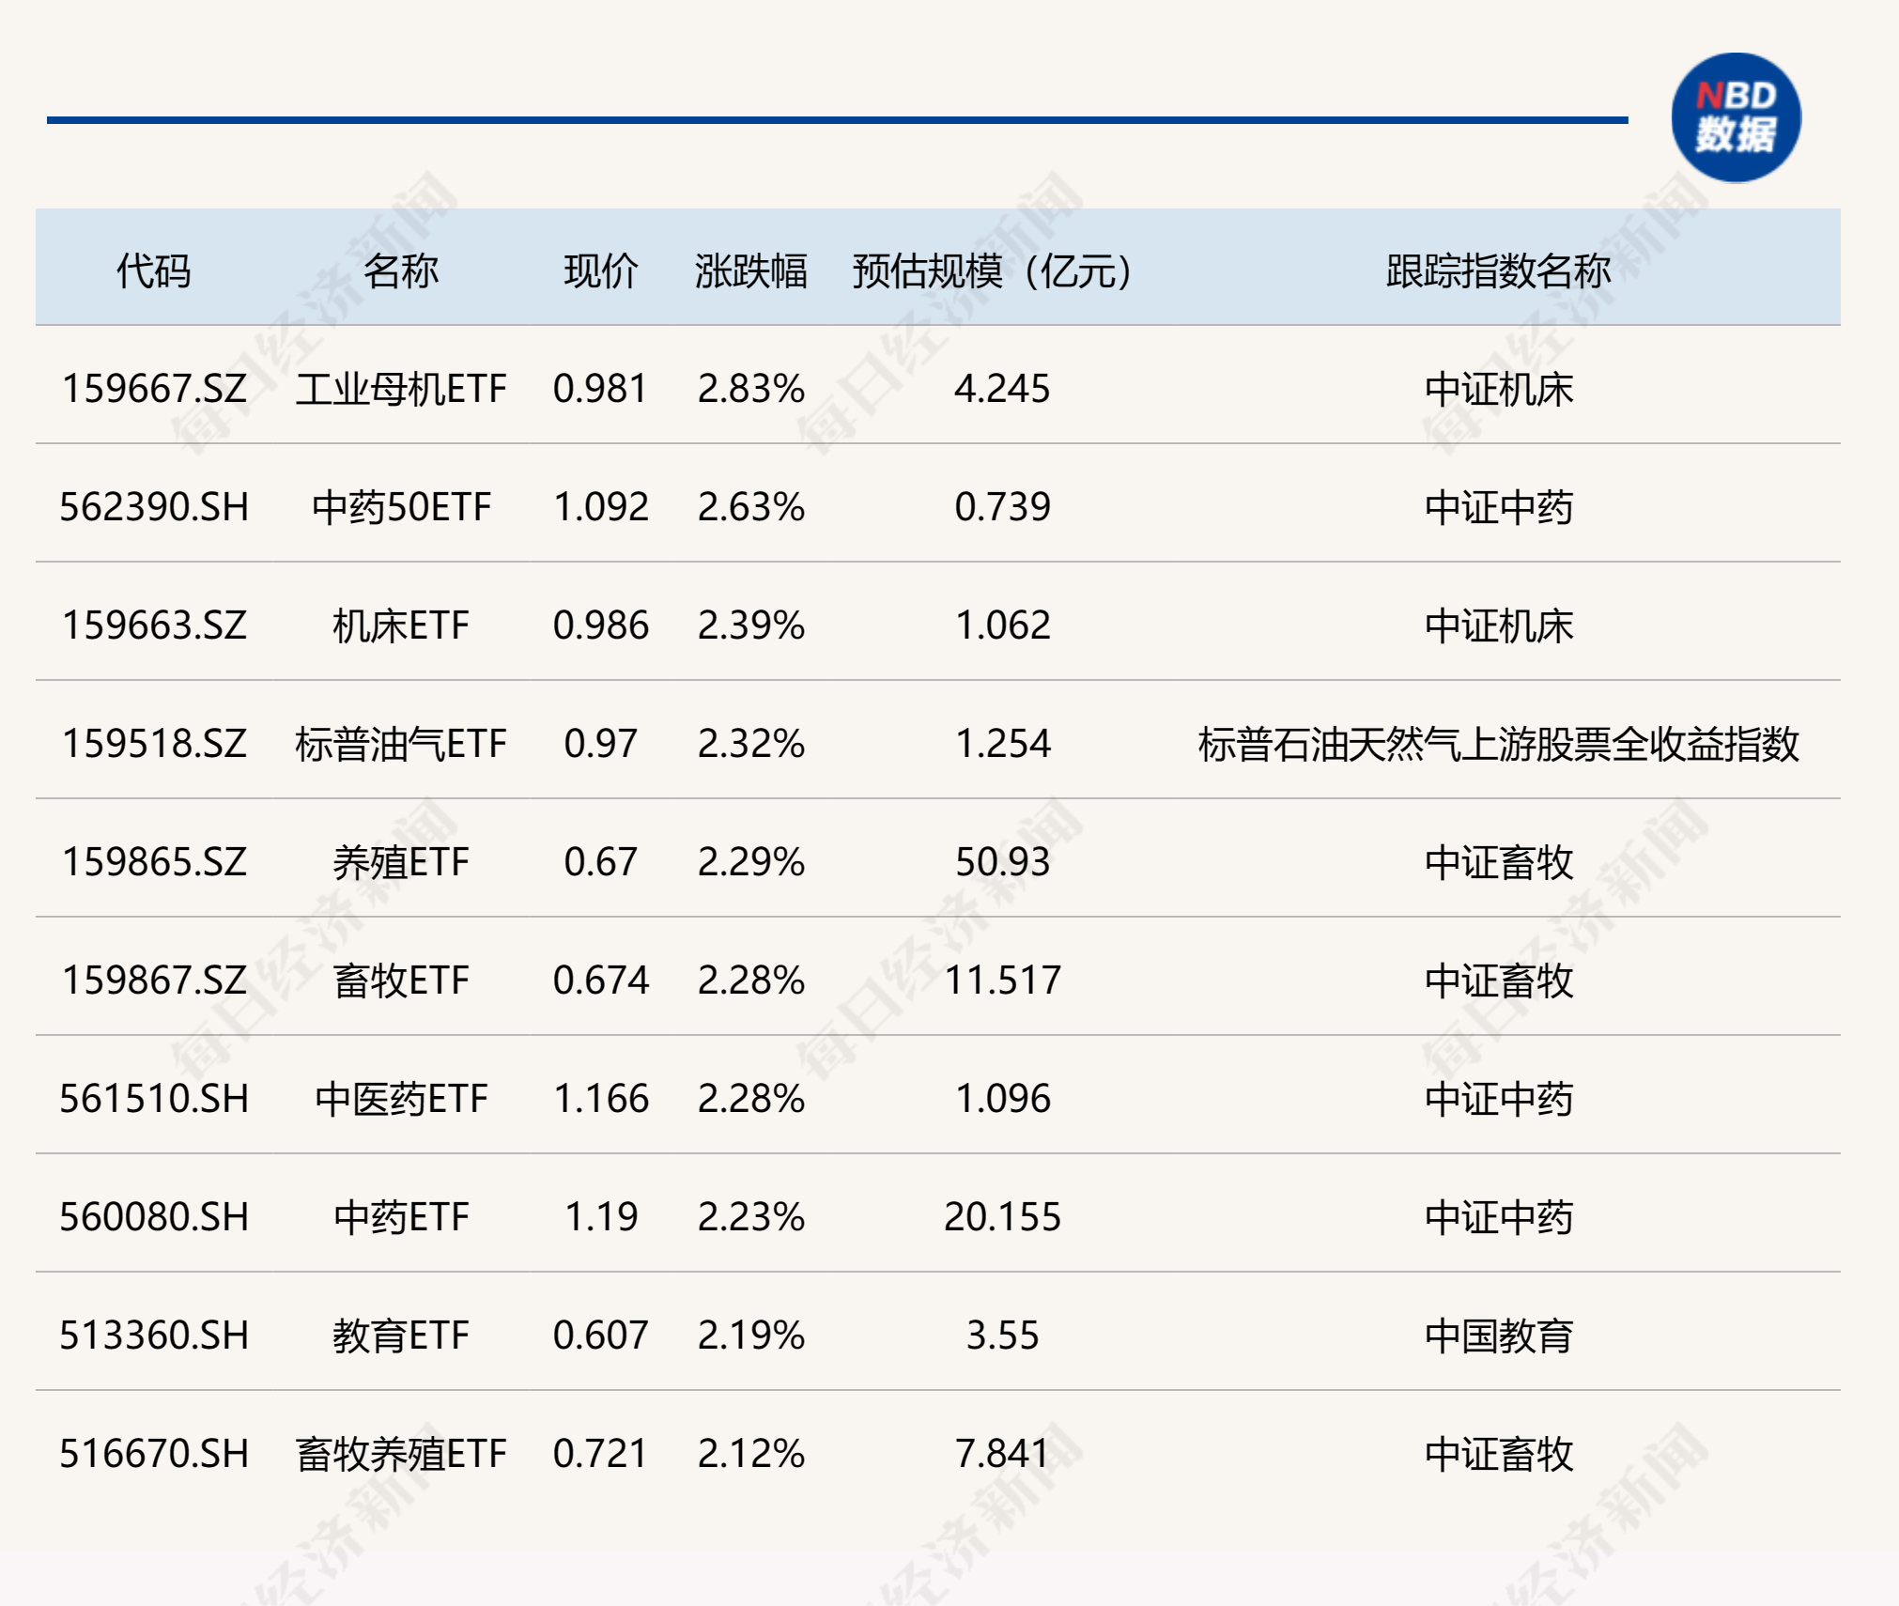Click the 代码 column header
The height and width of the screenshot is (1606, 1899).
pyautogui.click(x=154, y=271)
